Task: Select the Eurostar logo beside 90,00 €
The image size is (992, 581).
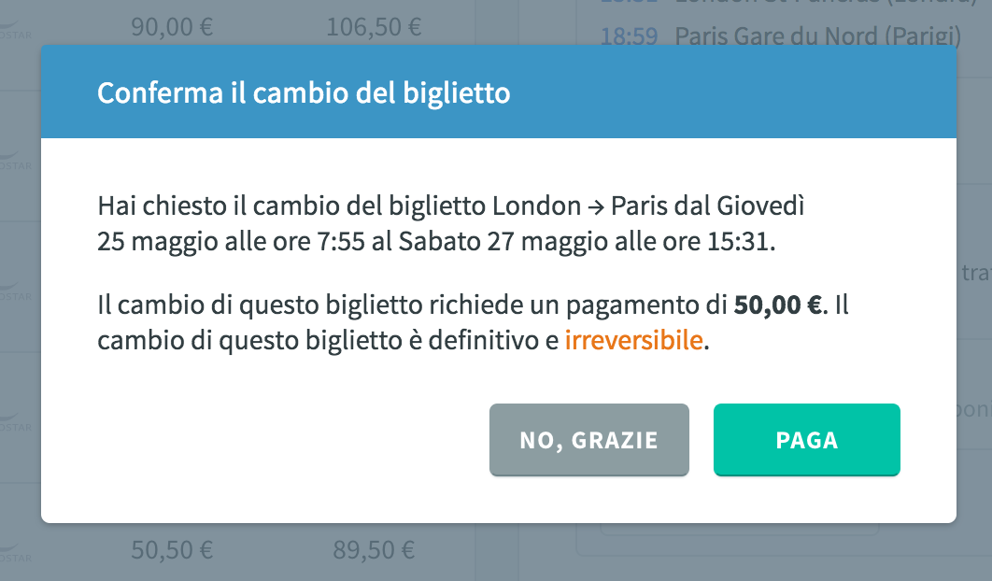Action: click(15, 31)
